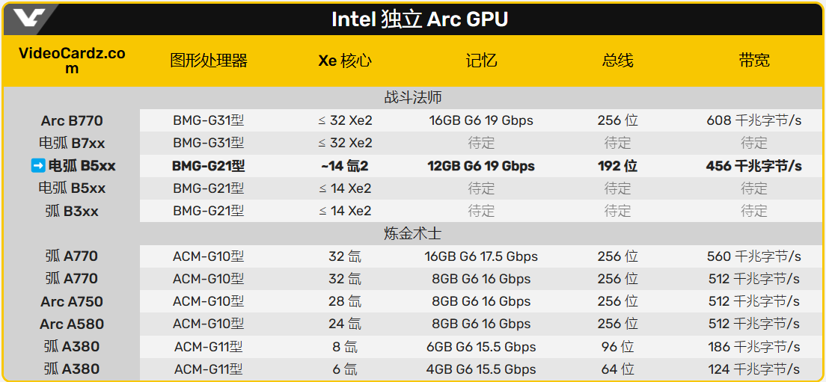Screen dimensions: 826x382
Task: Select the 电弧 B7xx row label
Action: pyautogui.click(x=72, y=144)
